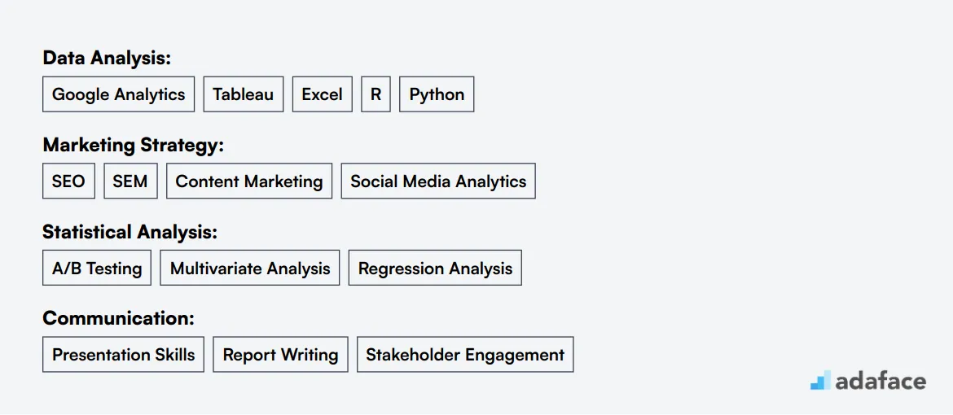953x415 pixels.
Task: Select the R skill tag
Action: [375, 94]
